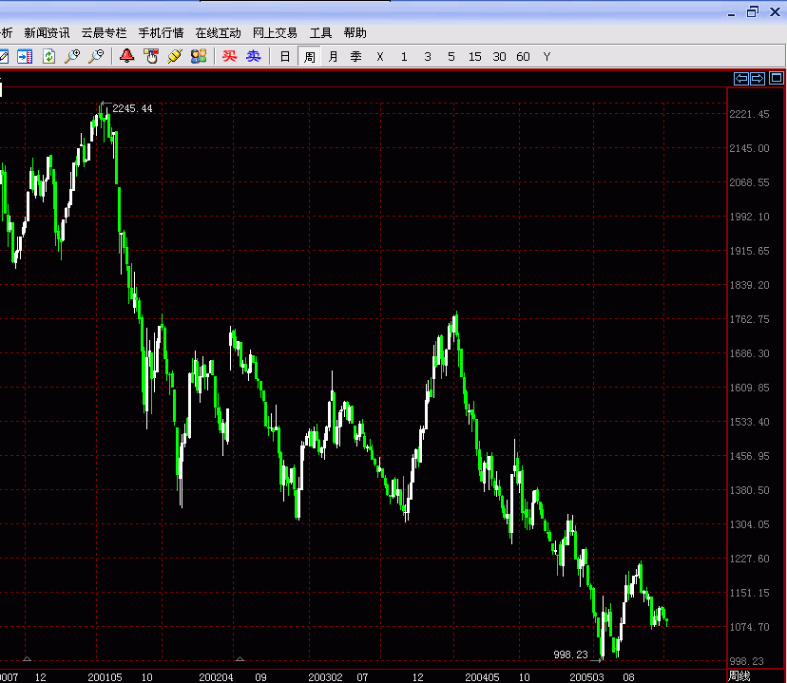
Task: Click the 周线 label at bottom right
Action: (x=739, y=676)
